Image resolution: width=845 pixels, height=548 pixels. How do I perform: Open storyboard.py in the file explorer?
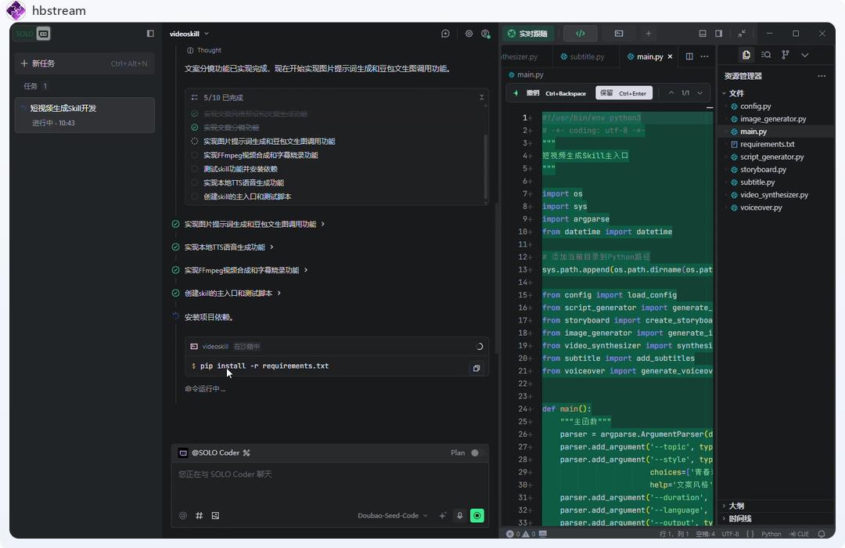[763, 169]
